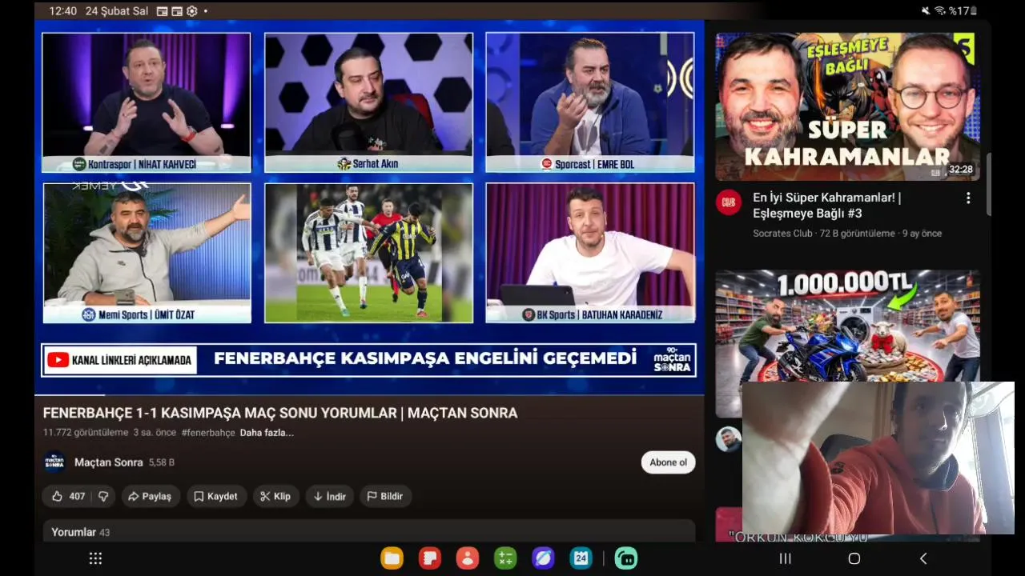1025x576 pixels.
Task: Create a clip with Klip button
Action: coord(275,496)
